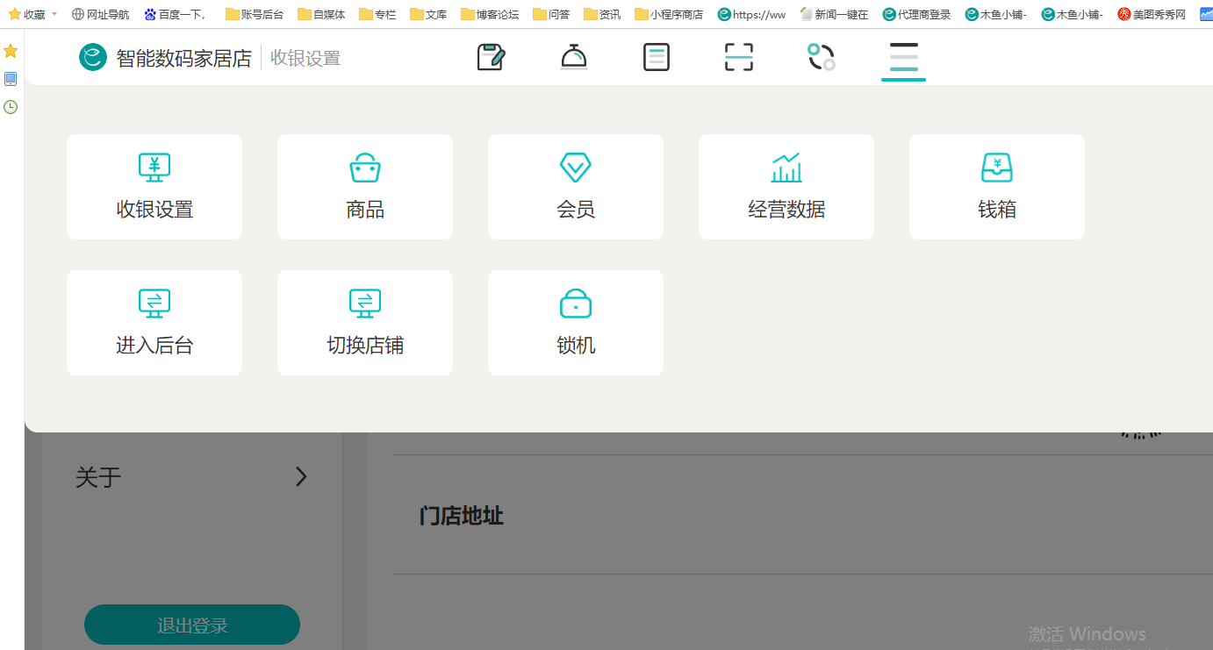The width and height of the screenshot is (1213, 650).
Task: Click the green clock history sidebar icon
Action: coord(11,107)
